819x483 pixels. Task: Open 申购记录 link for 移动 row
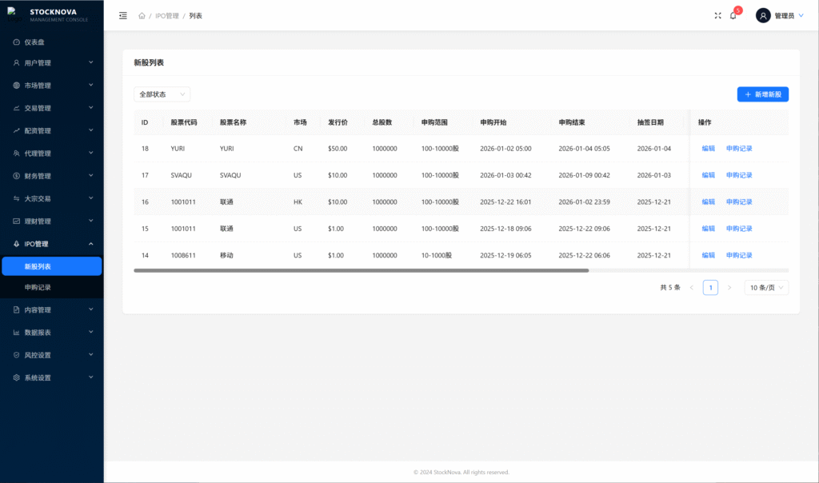(739, 255)
